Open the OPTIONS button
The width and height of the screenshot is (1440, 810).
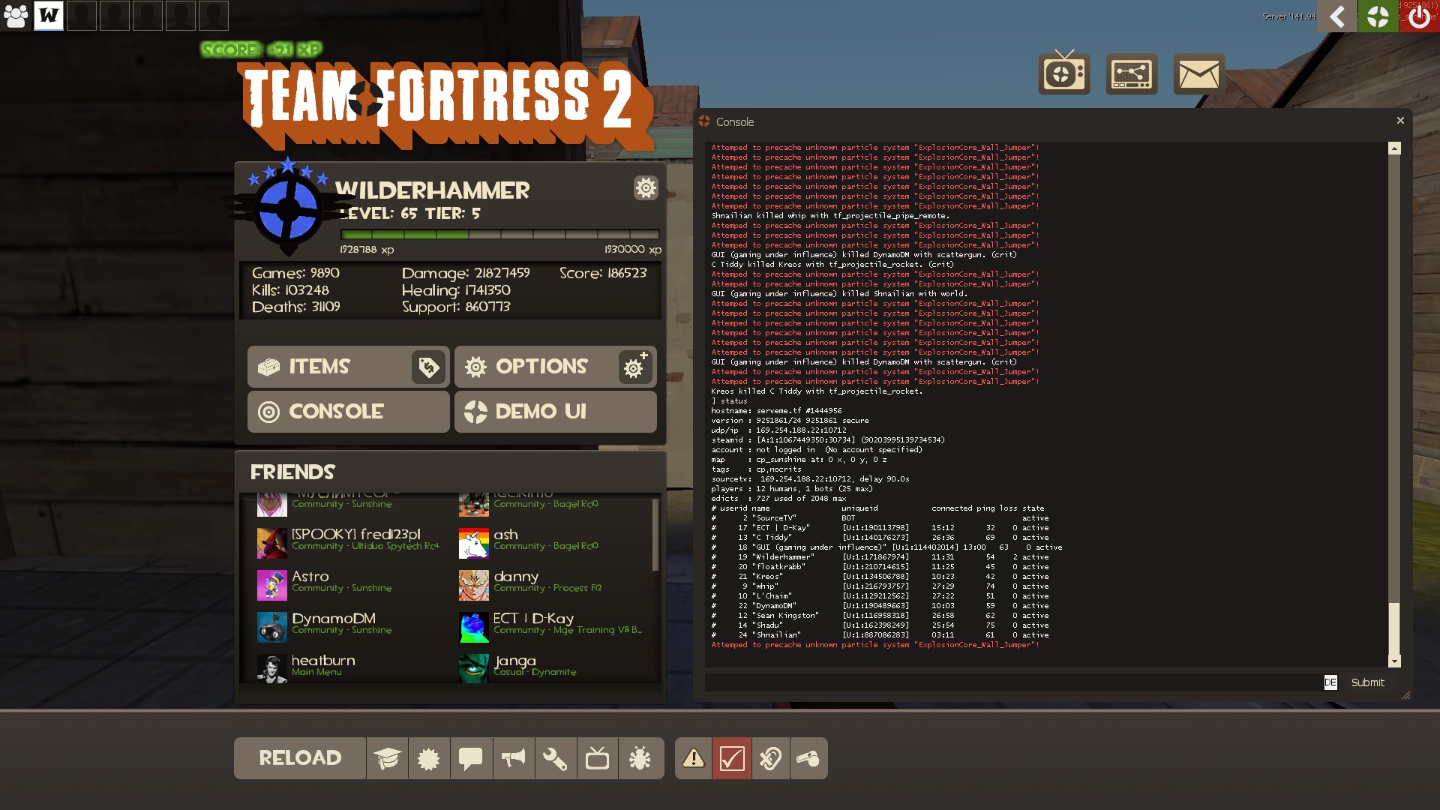click(535, 367)
